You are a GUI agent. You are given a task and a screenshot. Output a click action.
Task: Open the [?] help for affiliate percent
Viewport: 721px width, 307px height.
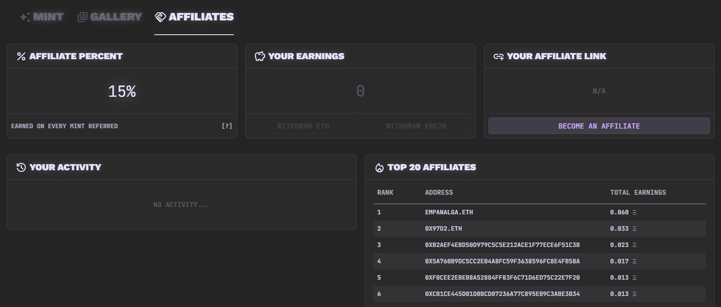[227, 126]
